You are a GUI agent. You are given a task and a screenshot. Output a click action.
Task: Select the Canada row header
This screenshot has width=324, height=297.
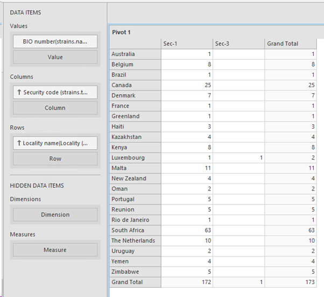[135, 85]
